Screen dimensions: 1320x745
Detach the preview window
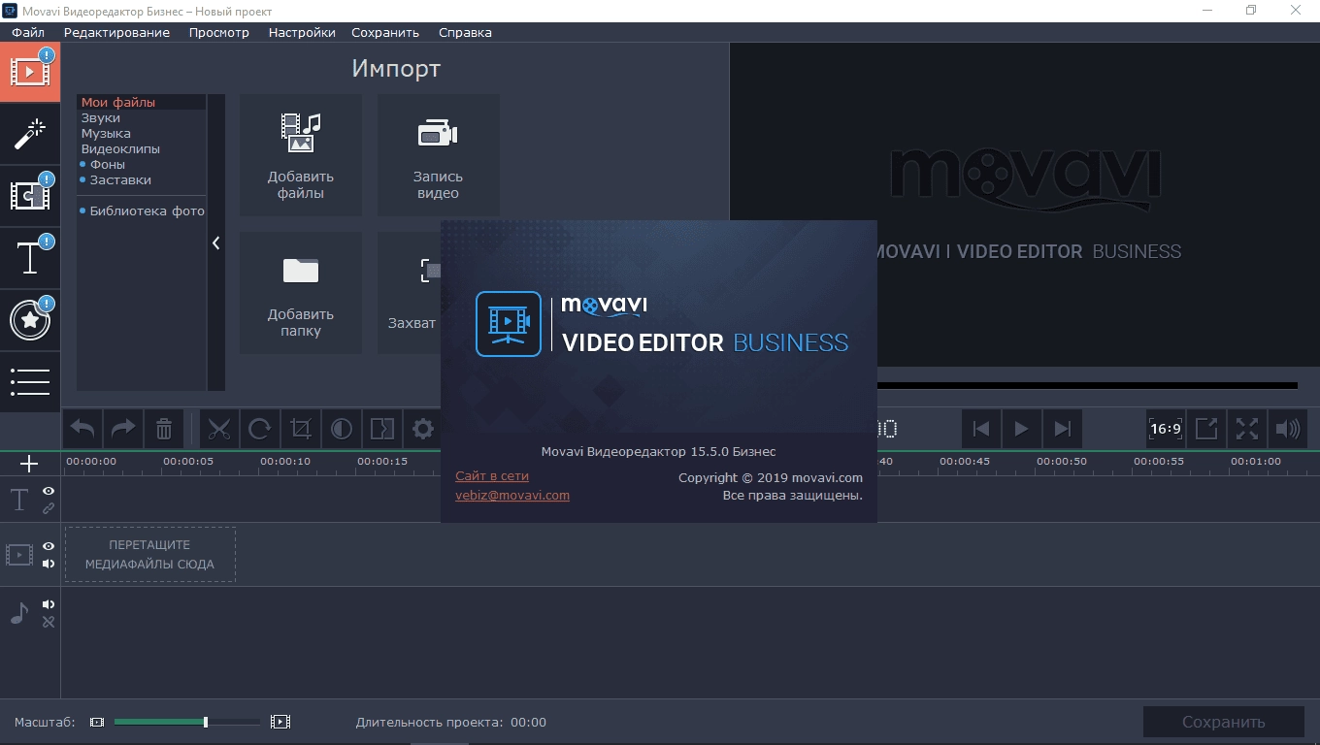click(x=1206, y=429)
